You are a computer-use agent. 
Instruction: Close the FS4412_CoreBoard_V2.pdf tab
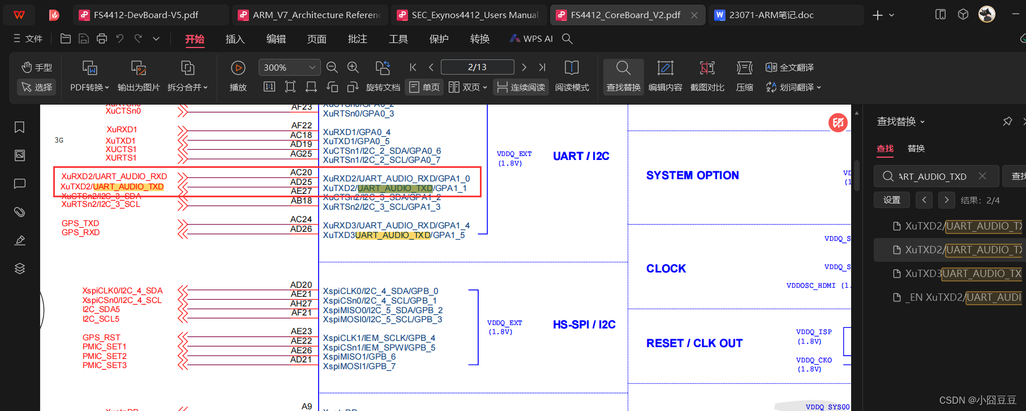(694, 15)
